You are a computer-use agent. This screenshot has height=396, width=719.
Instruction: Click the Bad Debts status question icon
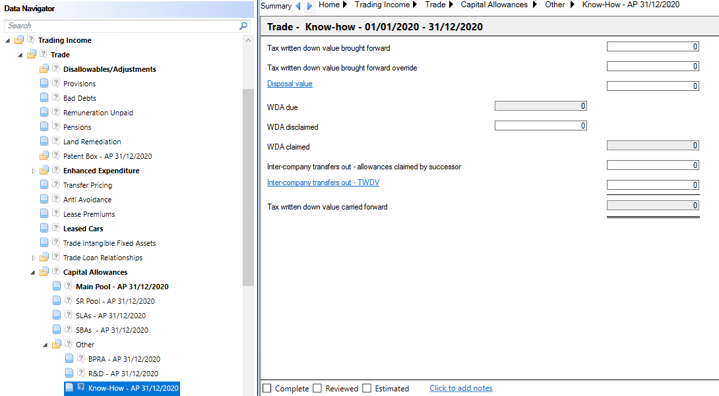56,98
